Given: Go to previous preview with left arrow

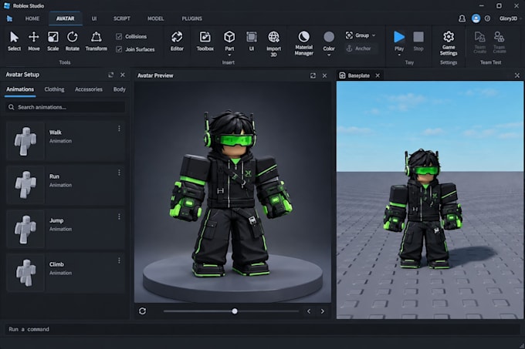Looking at the screenshot, I should pos(309,311).
